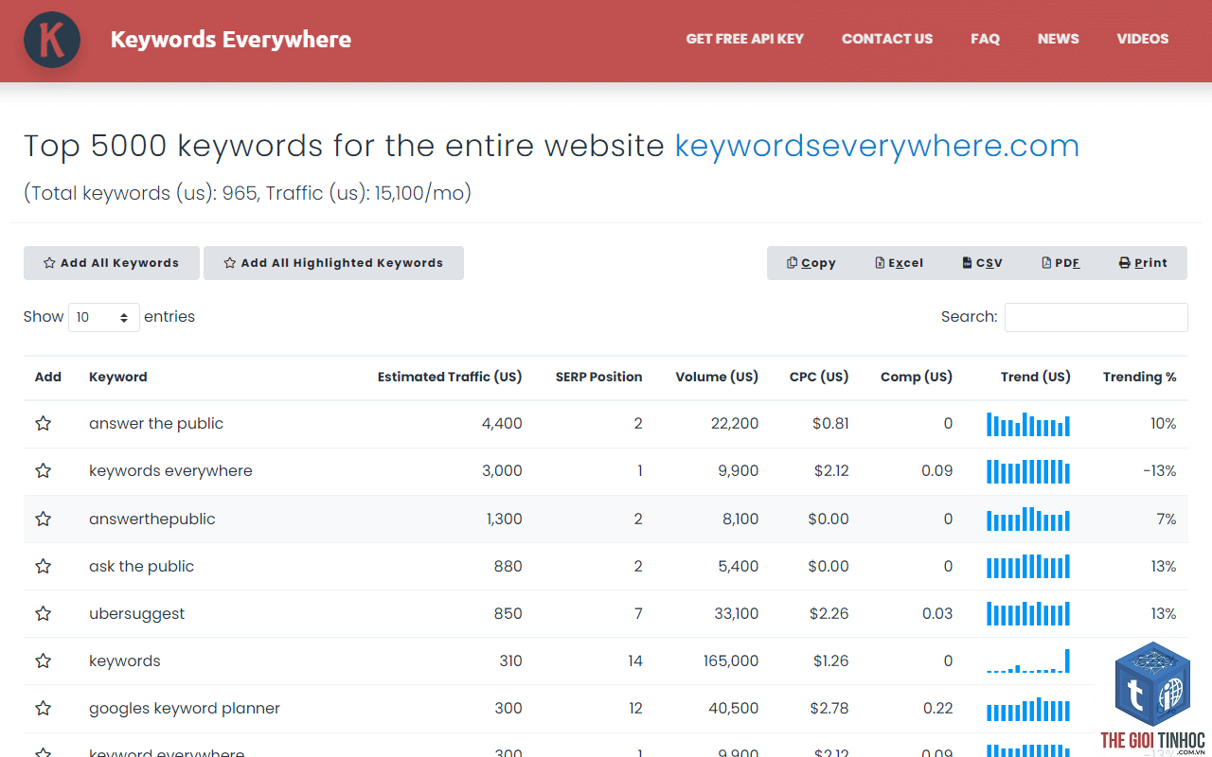Copy the table data
This screenshot has width=1212, height=757.
pos(811,263)
